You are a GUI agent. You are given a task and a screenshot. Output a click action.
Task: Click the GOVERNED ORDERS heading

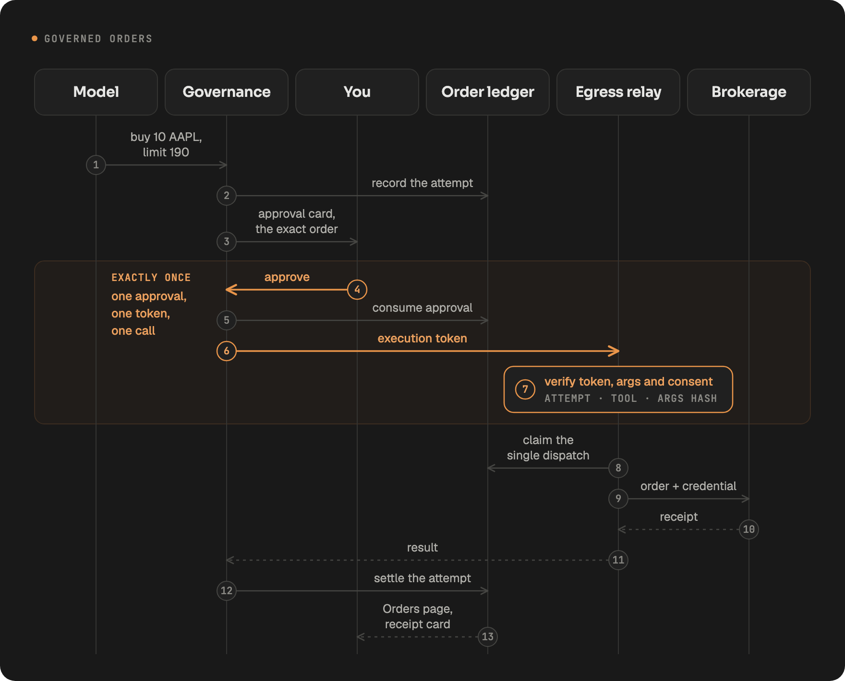(x=98, y=39)
